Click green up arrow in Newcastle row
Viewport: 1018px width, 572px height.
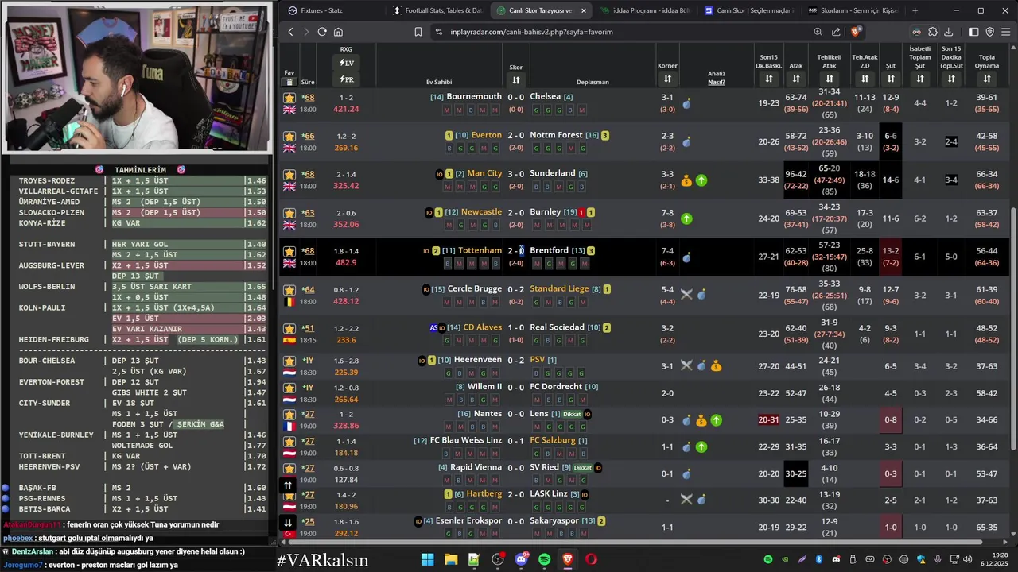coord(686,218)
